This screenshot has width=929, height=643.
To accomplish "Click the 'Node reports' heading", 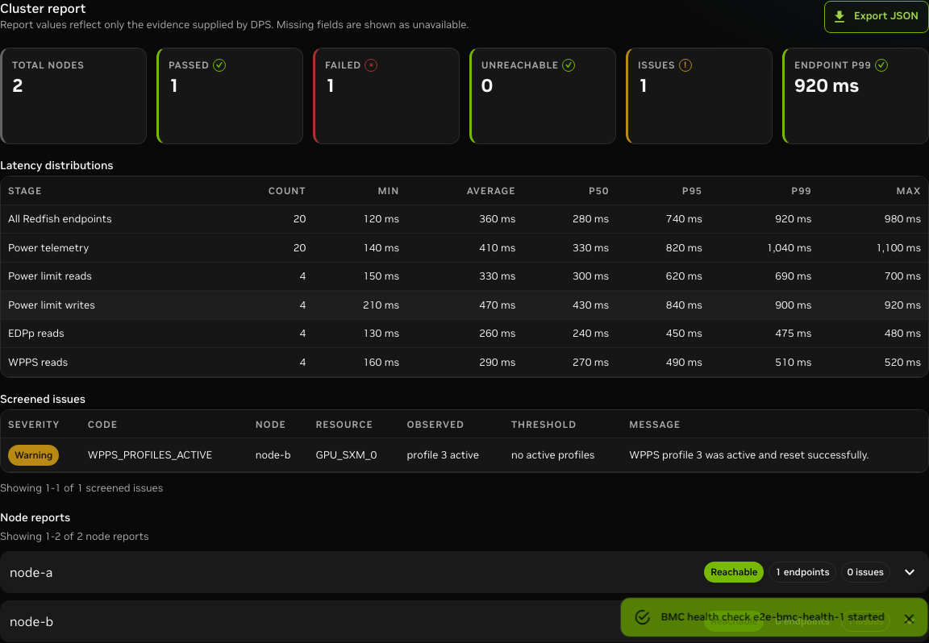I will (35, 517).
